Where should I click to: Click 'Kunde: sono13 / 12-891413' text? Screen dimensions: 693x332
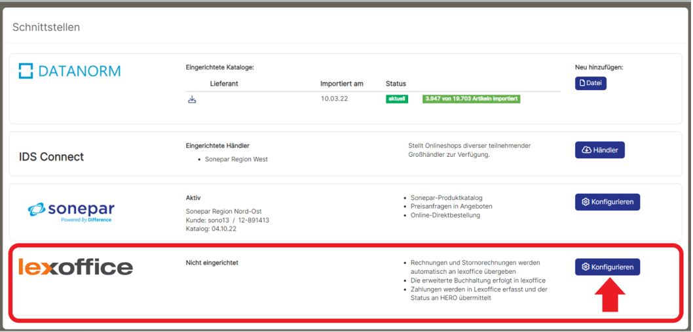click(227, 220)
